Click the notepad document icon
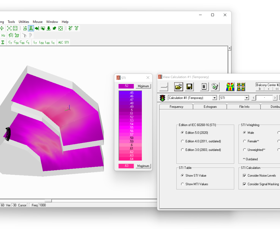 pyautogui.click(x=204, y=87)
